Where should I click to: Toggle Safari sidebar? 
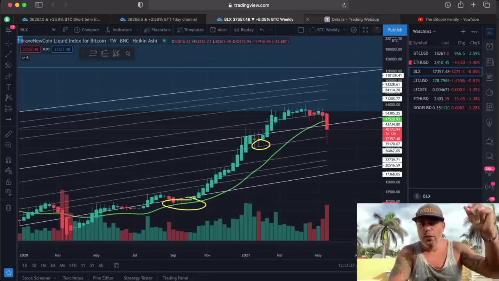(39, 5)
